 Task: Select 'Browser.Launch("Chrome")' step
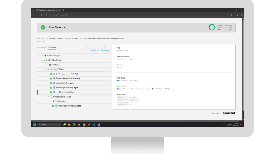(x=74, y=78)
